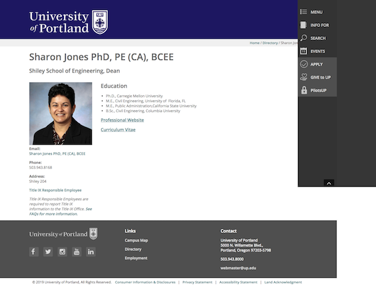The width and height of the screenshot is (376, 286).
Task: Open Accessibility Statement link
Action: click(238, 282)
